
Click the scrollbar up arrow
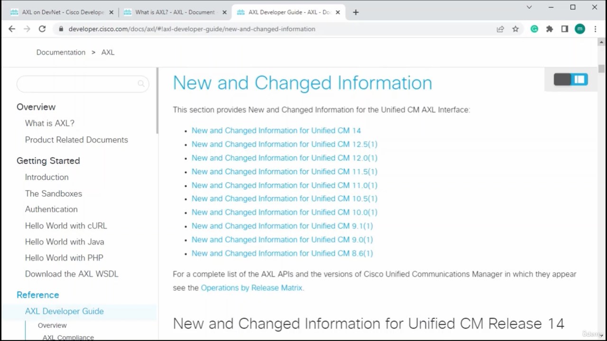coord(601,42)
